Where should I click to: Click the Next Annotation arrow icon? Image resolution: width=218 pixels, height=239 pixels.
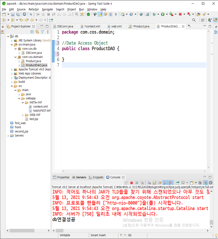coord(4,20)
